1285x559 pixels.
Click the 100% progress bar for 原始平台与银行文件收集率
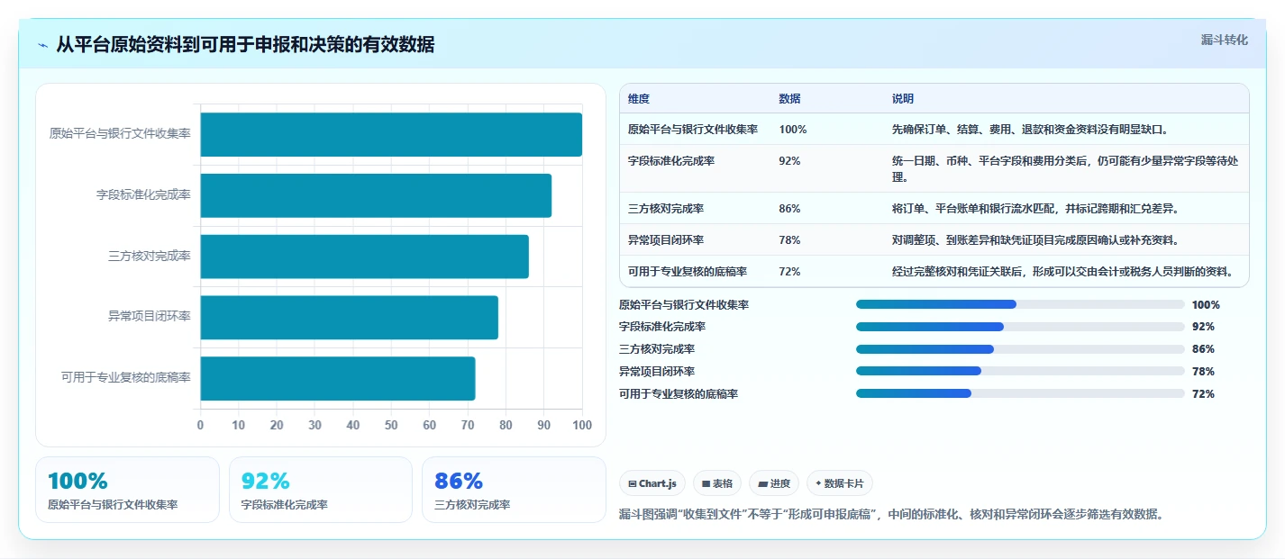pos(1020,304)
